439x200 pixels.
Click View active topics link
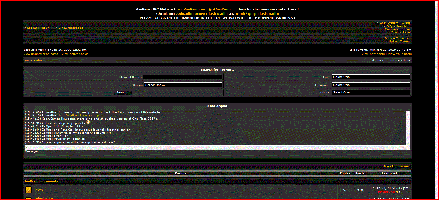75,54
